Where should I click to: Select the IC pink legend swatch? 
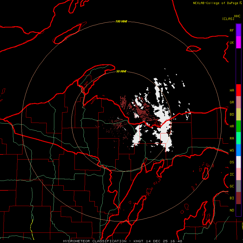pos(238,174)
